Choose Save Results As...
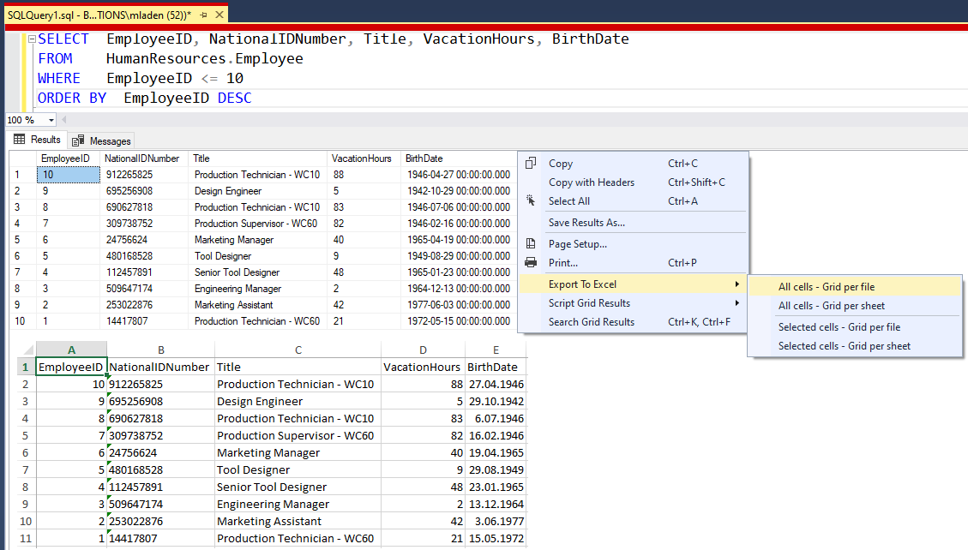 [x=634, y=223]
